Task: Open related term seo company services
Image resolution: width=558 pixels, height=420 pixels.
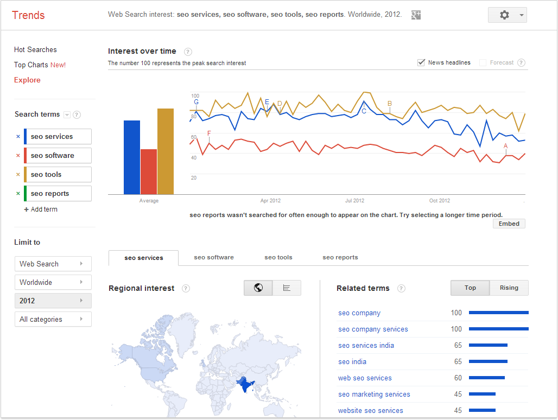Action: point(373,329)
